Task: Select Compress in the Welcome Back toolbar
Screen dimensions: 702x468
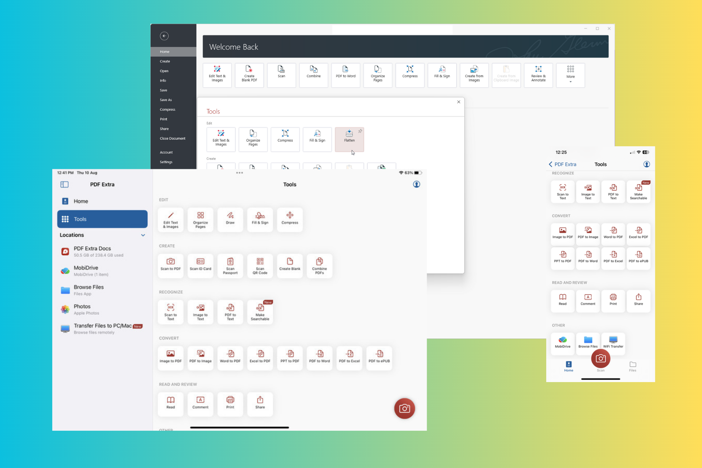Action: pyautogui.click(x=410, y=75)
